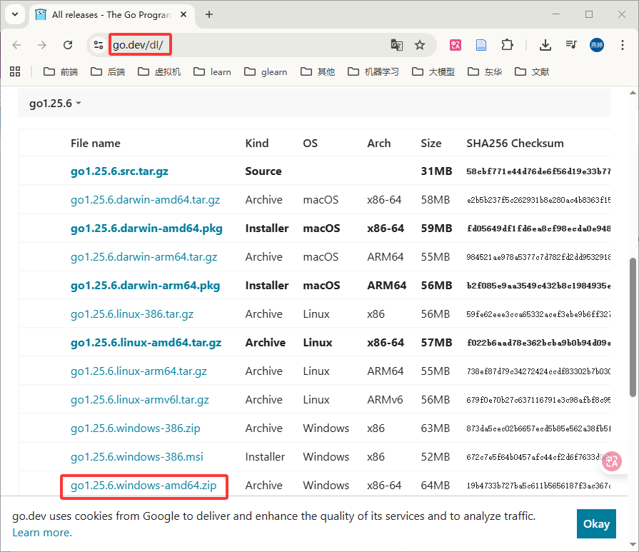
Task: Reload the page with the refresh icon
Action: point(68,45)
